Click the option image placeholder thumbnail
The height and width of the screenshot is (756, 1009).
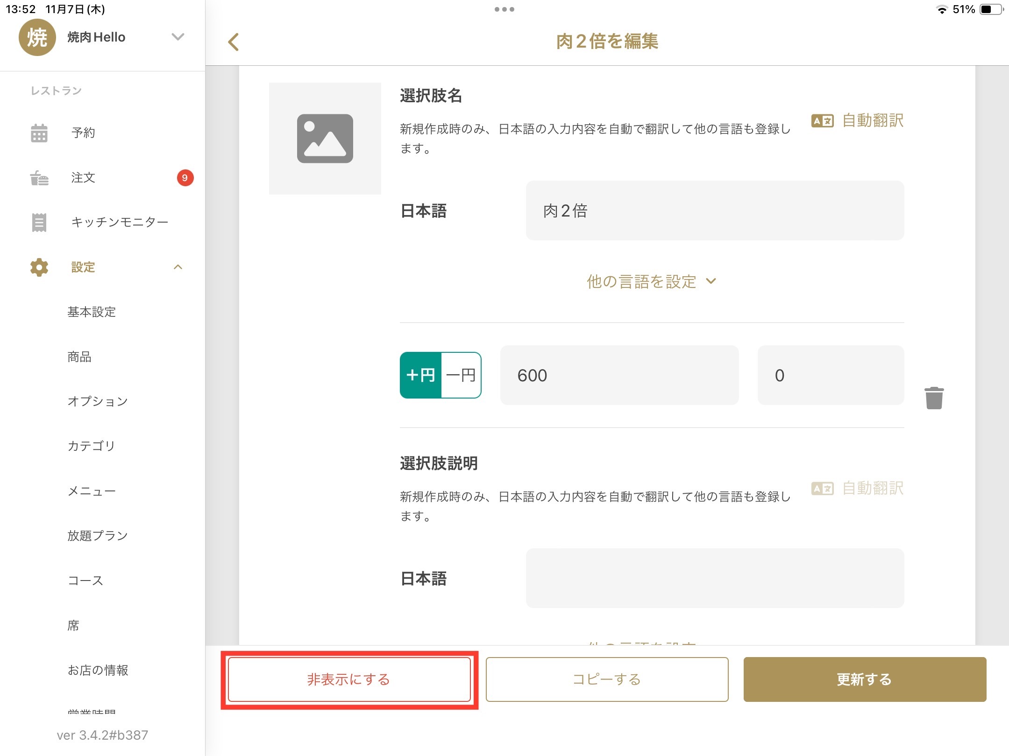[x=325, y=139]
